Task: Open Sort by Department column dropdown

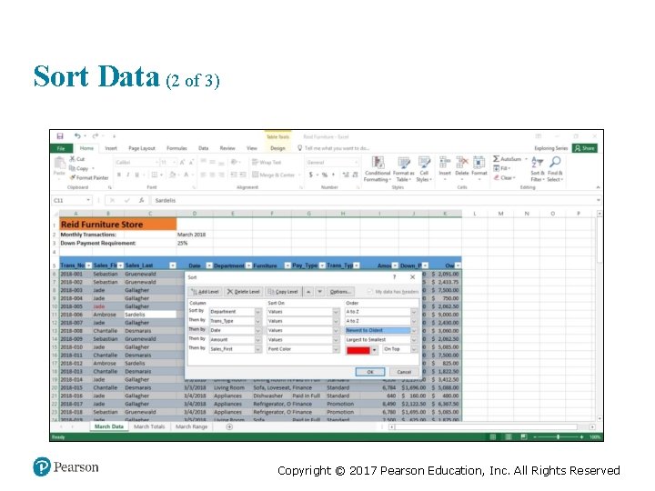Action: (x=257, y=312)
